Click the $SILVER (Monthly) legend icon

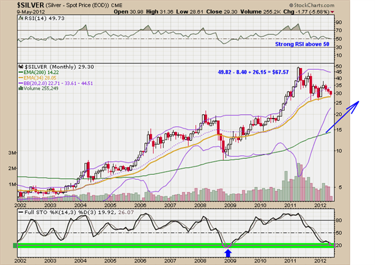tap(21, 68)
